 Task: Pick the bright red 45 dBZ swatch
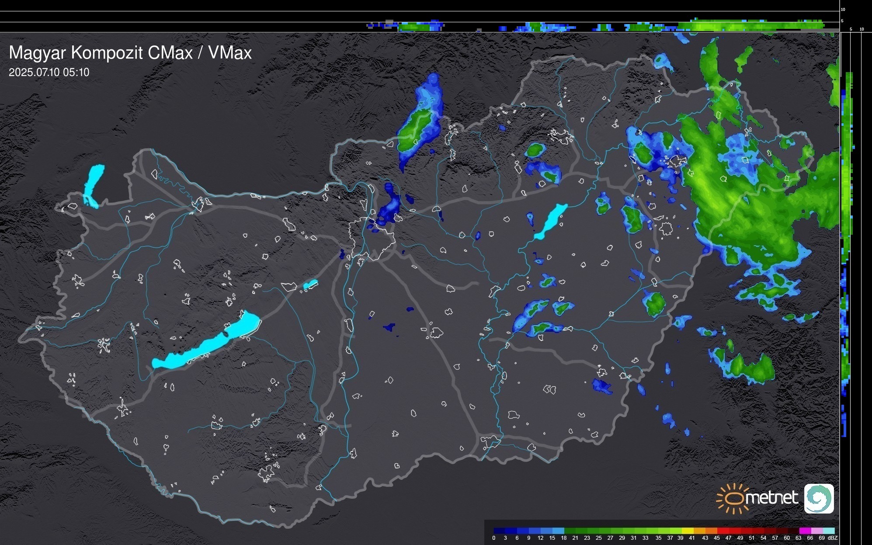click(723, 531)
